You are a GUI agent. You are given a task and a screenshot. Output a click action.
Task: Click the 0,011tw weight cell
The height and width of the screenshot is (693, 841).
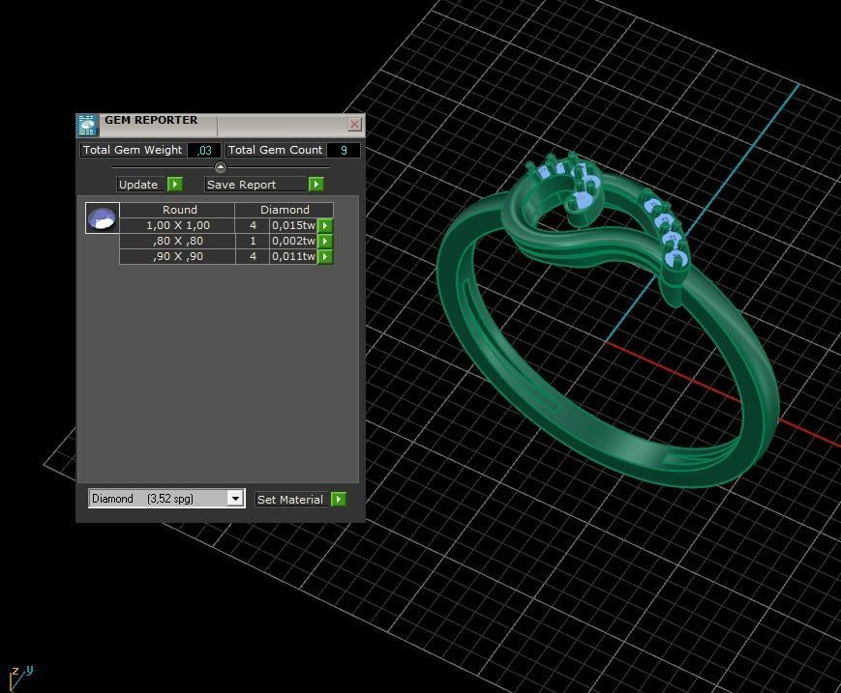[293, 256]
